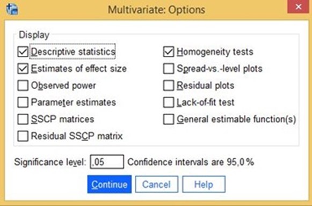
Task: Tick the Parameter estimates checkbox
Action: [23, 102]
